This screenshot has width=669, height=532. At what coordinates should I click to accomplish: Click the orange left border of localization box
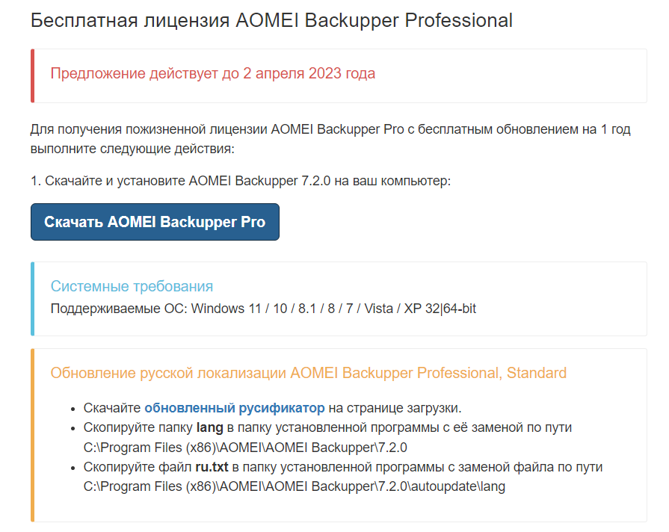(32, 435)
